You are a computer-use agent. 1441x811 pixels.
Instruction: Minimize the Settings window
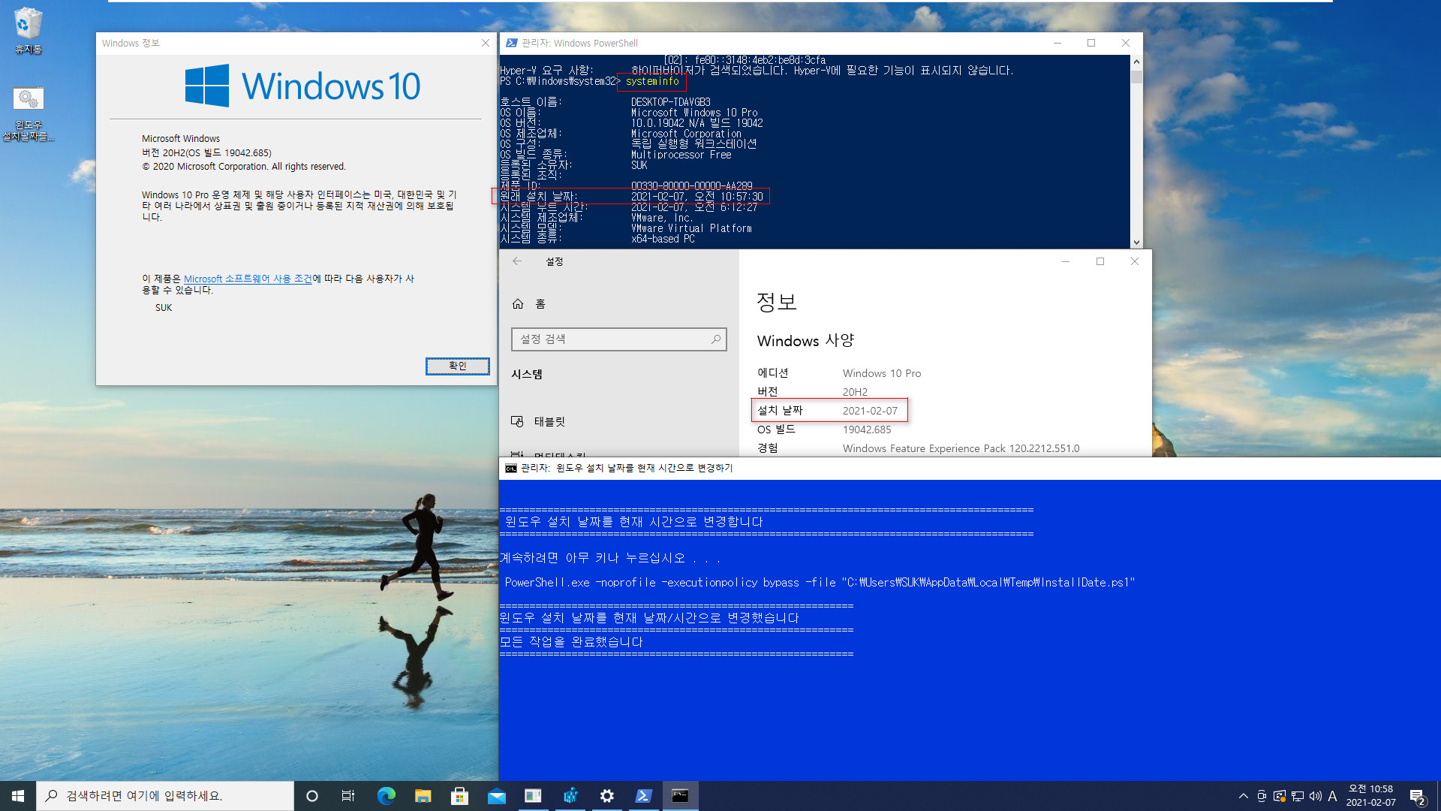tap(1065, 261)
